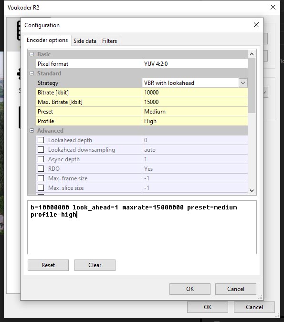Click the Profile value High
Screen dimensions: 284x322
pyautogui.click(x=195, y=121)
